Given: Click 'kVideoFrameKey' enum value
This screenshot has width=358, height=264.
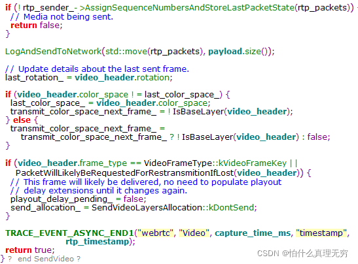Looking at the screenshot, I should (252, 163).
